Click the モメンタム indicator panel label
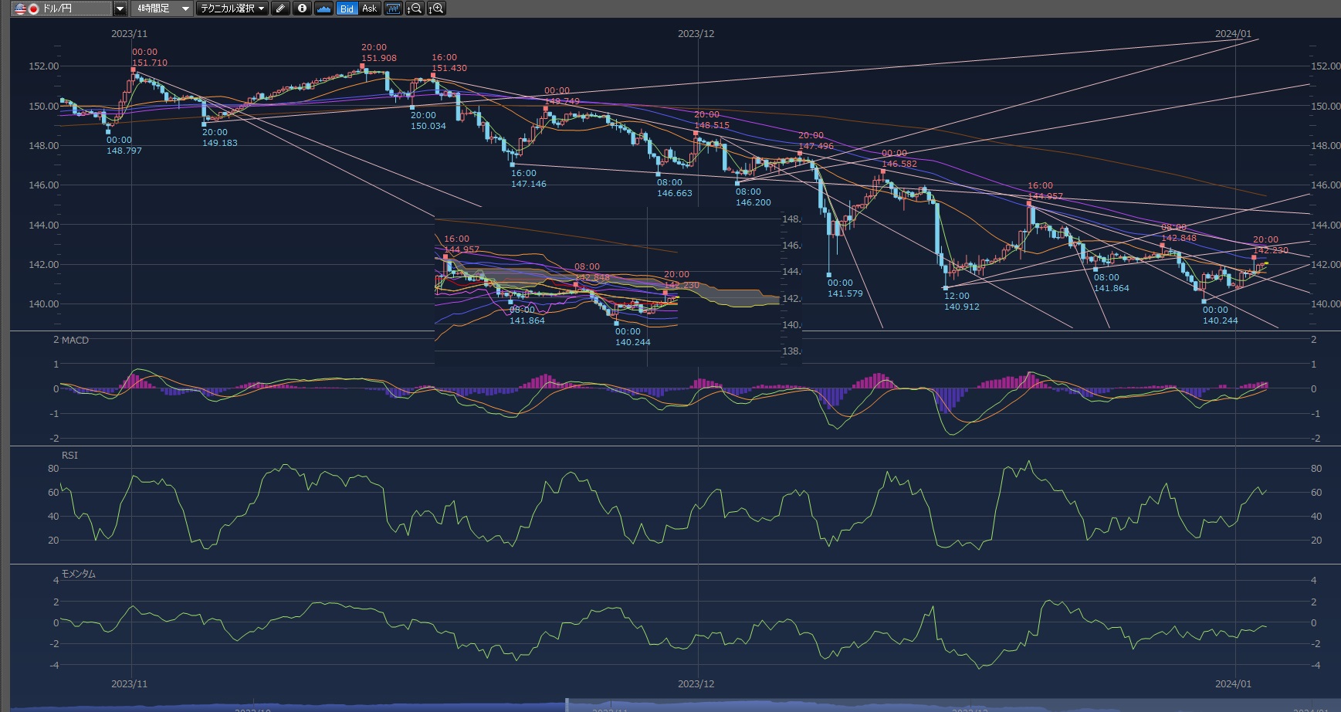The height and width of the screenshot is (712, 1341). click(x=78, y=574)
